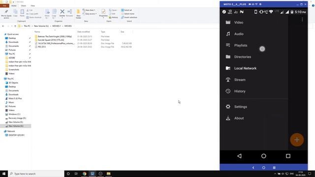
Task: Click the Windows Start button
Action: tap(4, 174)
